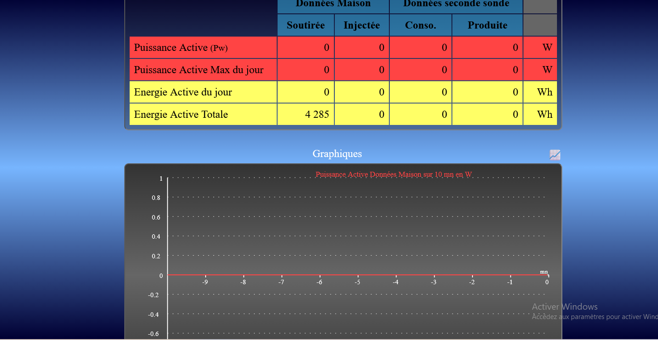Select the Energie Active Totale row label
Screen dimensions: 658x340
[x=181, y=115]
